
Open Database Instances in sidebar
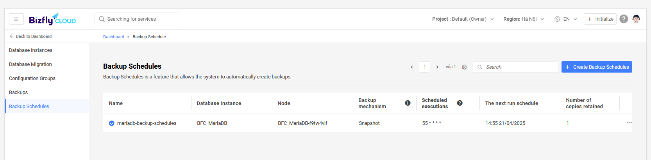30,50
